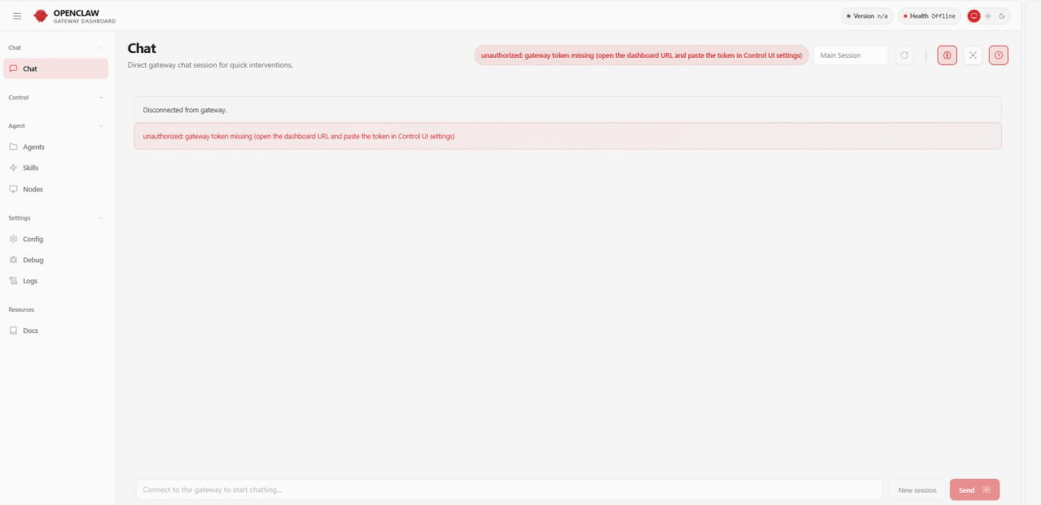This screenshot has width=1041, height=505.
Task: Expand the Control sidebar section
Action: (x=101, y=98)
